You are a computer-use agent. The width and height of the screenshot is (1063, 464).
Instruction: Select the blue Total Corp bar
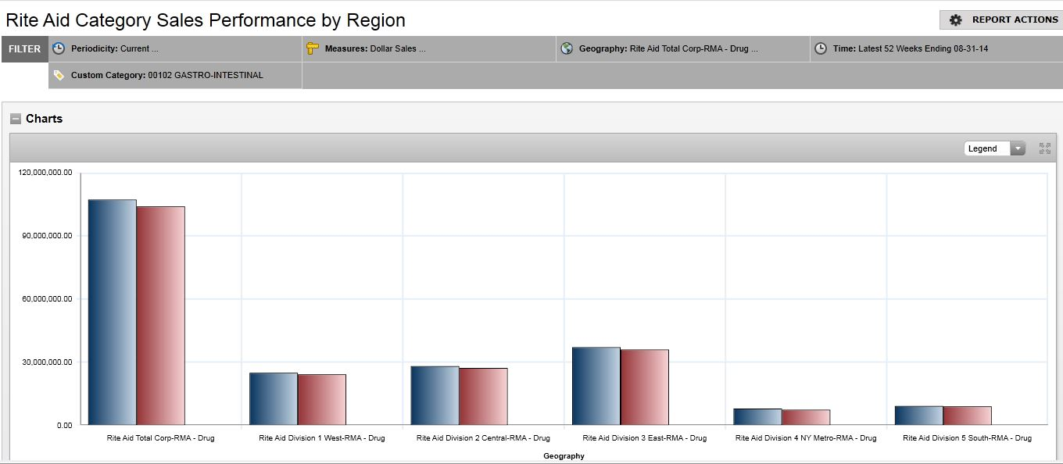112,312
